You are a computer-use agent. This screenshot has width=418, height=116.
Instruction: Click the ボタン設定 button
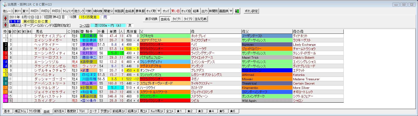coord(251,11)
